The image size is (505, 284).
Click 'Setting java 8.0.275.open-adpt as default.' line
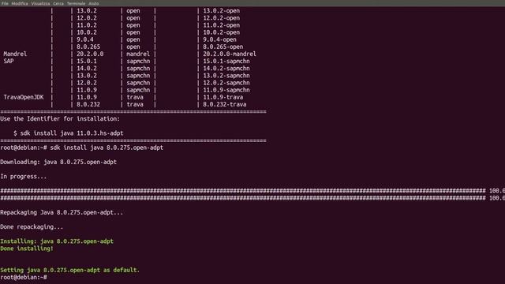click(x=70, y=270)
